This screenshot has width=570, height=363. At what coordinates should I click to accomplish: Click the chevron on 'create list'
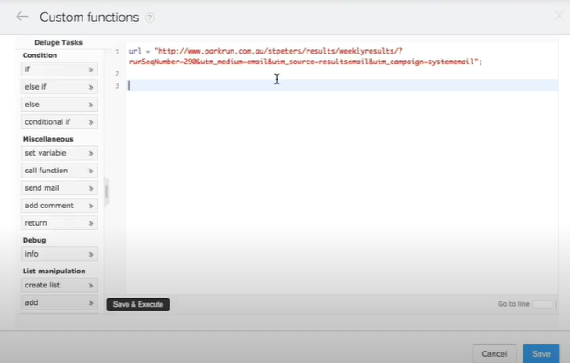90,286
